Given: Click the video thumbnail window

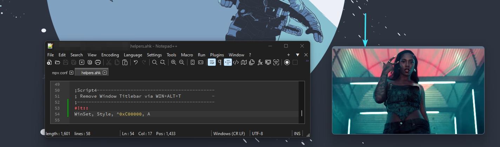Looking at the screenshot, I should pyautogui.click(x=408, y=90).
